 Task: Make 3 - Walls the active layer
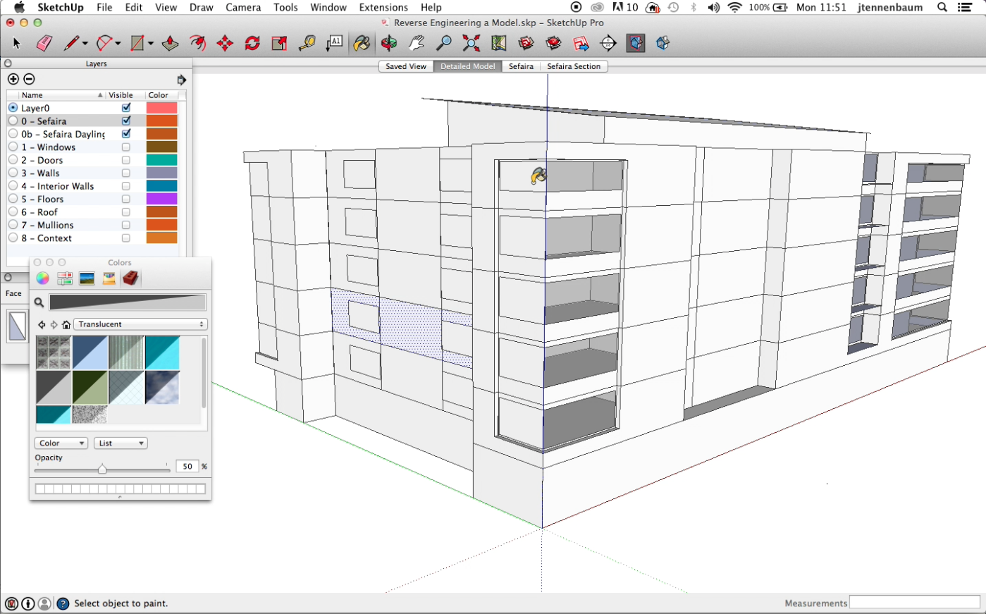[13, 173]
